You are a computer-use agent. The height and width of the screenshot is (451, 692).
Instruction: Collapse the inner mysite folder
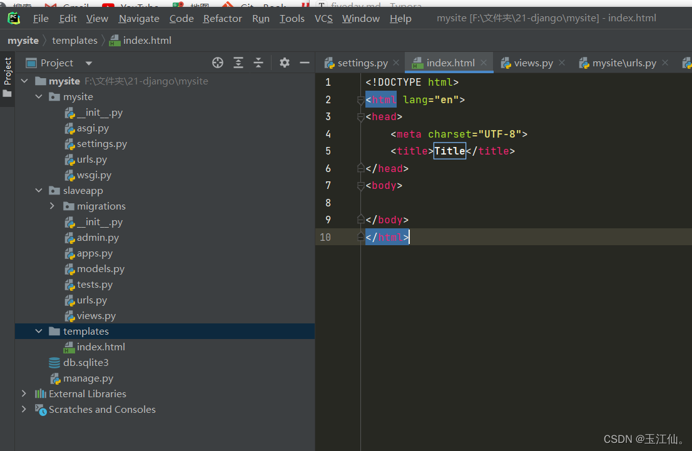click(39, 96)
